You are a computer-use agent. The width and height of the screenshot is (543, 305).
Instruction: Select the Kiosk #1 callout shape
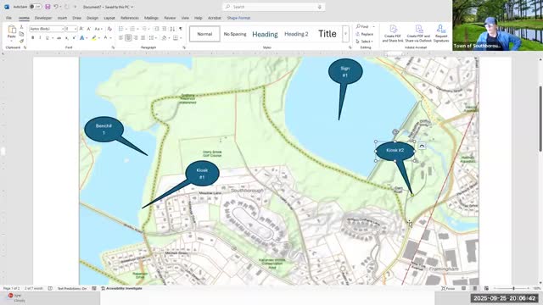click(202, 173)
